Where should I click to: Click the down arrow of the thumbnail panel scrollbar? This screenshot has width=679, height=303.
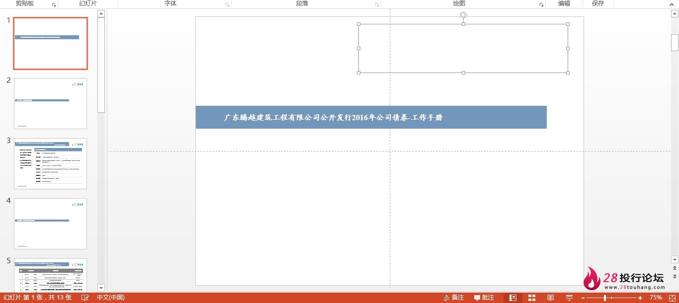[101, 288]
